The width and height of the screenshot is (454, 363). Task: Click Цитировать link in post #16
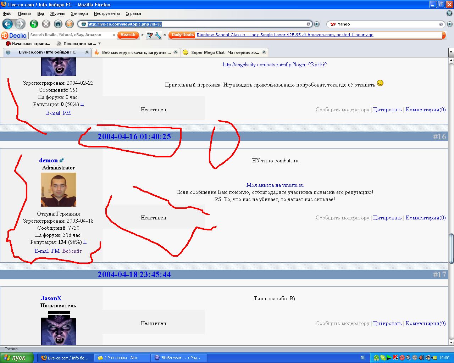point(387,218)
